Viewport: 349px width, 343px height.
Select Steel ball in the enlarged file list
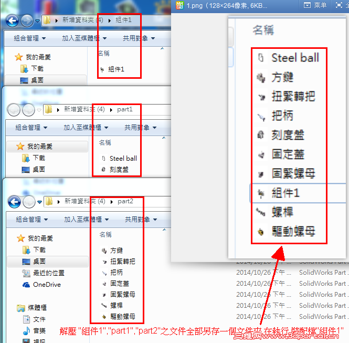tap(289, 58)
